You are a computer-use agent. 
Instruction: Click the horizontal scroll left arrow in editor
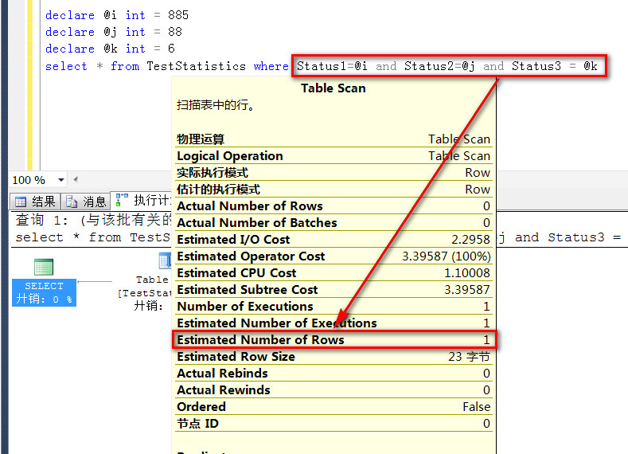(76, 179)
